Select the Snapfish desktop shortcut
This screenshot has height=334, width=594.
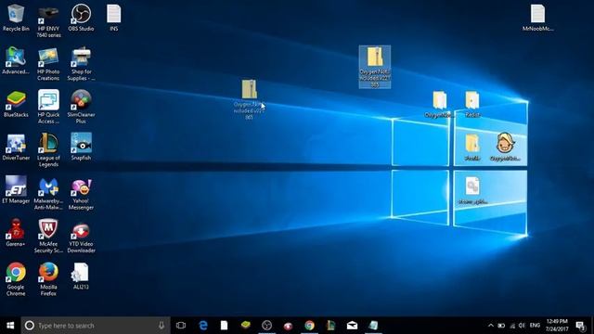pos(81,147)
